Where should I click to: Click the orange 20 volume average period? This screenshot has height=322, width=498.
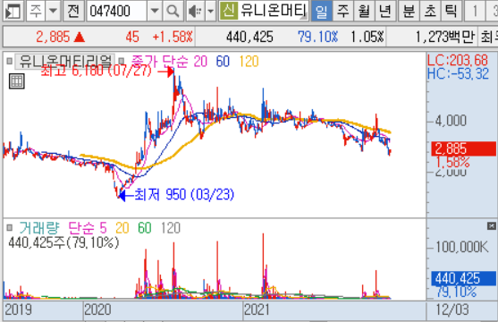(122, 228)
